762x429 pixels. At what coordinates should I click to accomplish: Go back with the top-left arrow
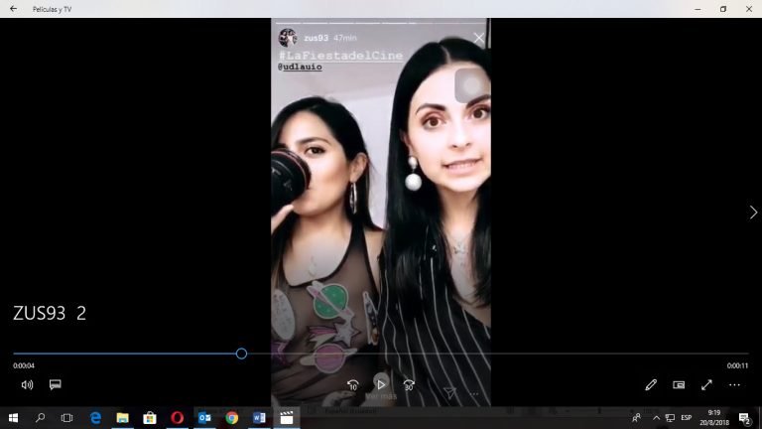(x=13, y=9)
